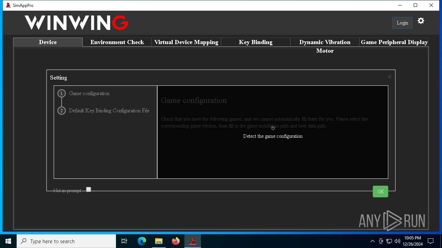Launch Microsoft Edge from taskbar
442x248 pixels.
click(142, 241)
